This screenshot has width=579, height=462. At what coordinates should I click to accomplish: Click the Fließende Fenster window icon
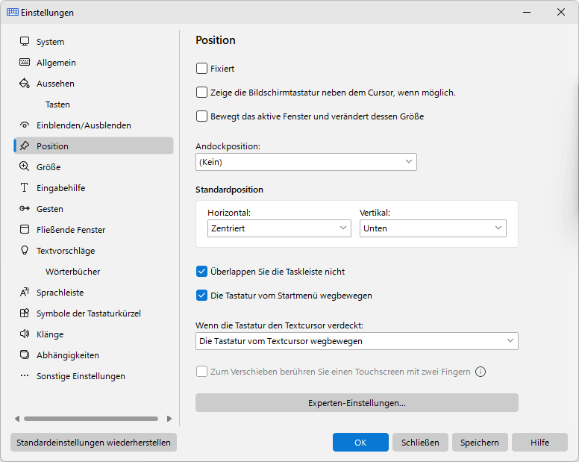[x=25, y=229]
